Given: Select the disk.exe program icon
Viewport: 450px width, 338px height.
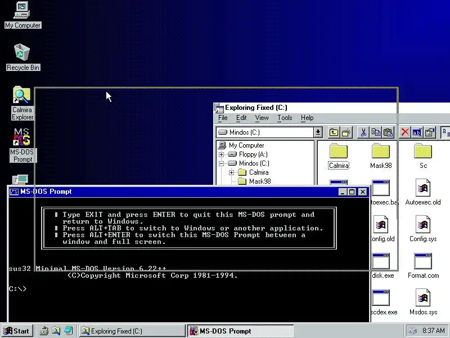Looking at the screenshot, I should pos(382,265).
